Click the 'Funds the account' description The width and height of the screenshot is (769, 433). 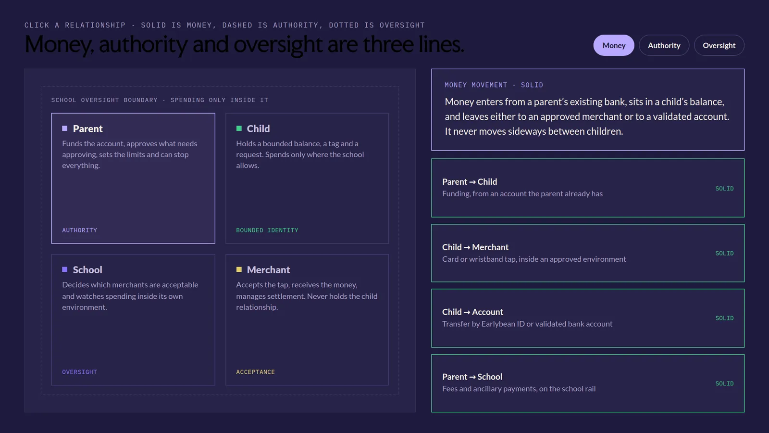(x=130, y=154)
